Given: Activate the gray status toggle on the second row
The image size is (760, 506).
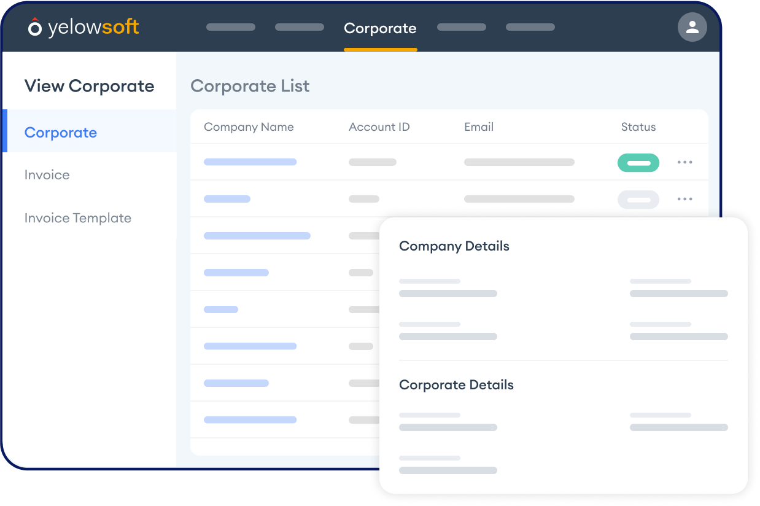Looking at the screenshot, I should click(x=638, y=199).
